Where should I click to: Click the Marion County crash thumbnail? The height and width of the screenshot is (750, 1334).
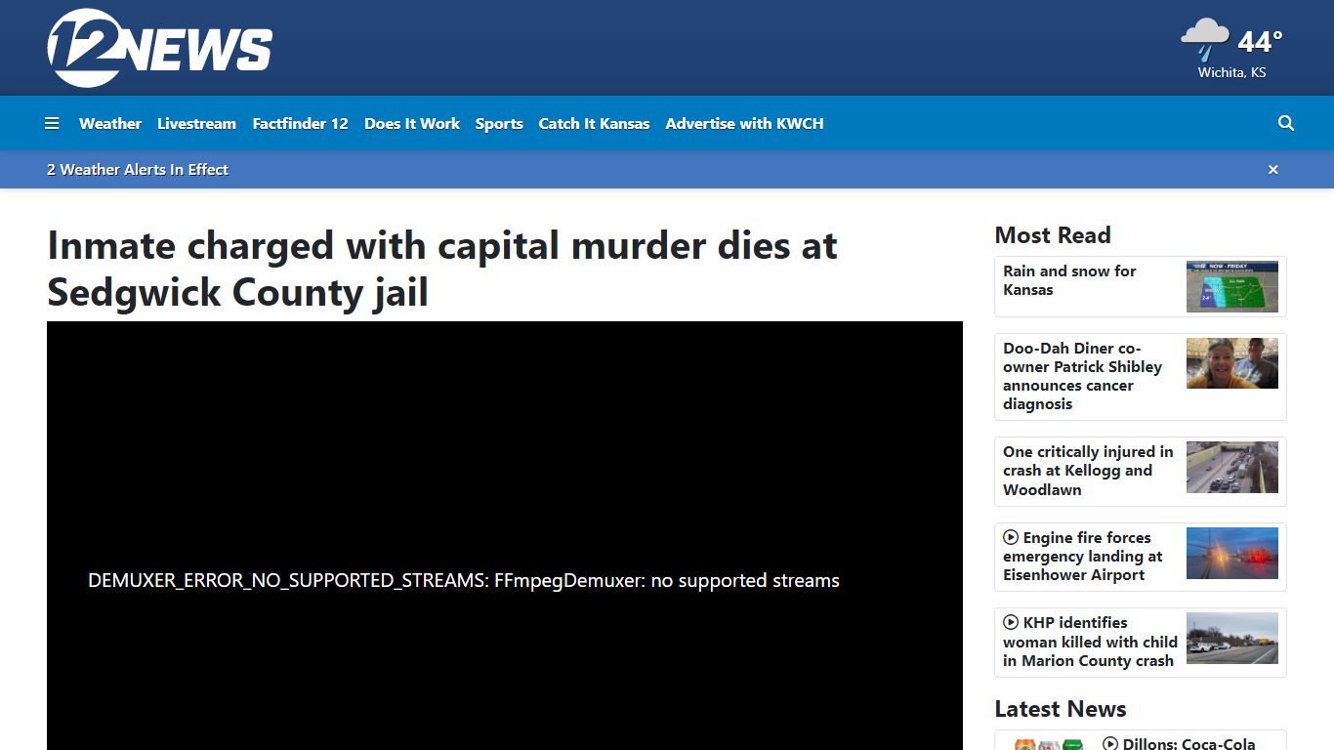click(x=1232, y=639)
